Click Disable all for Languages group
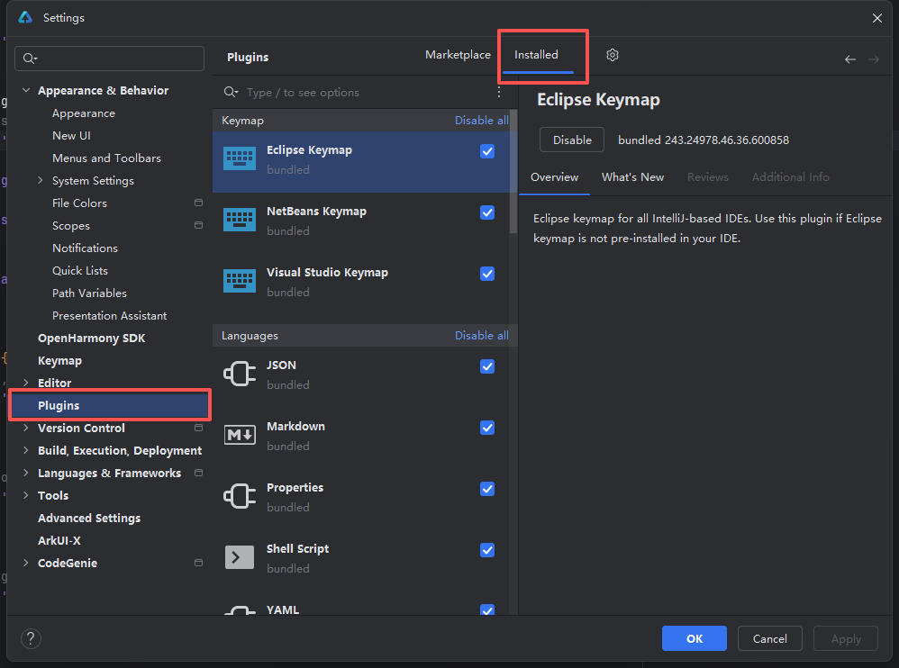Screen dimensions: 899x668 482,336
